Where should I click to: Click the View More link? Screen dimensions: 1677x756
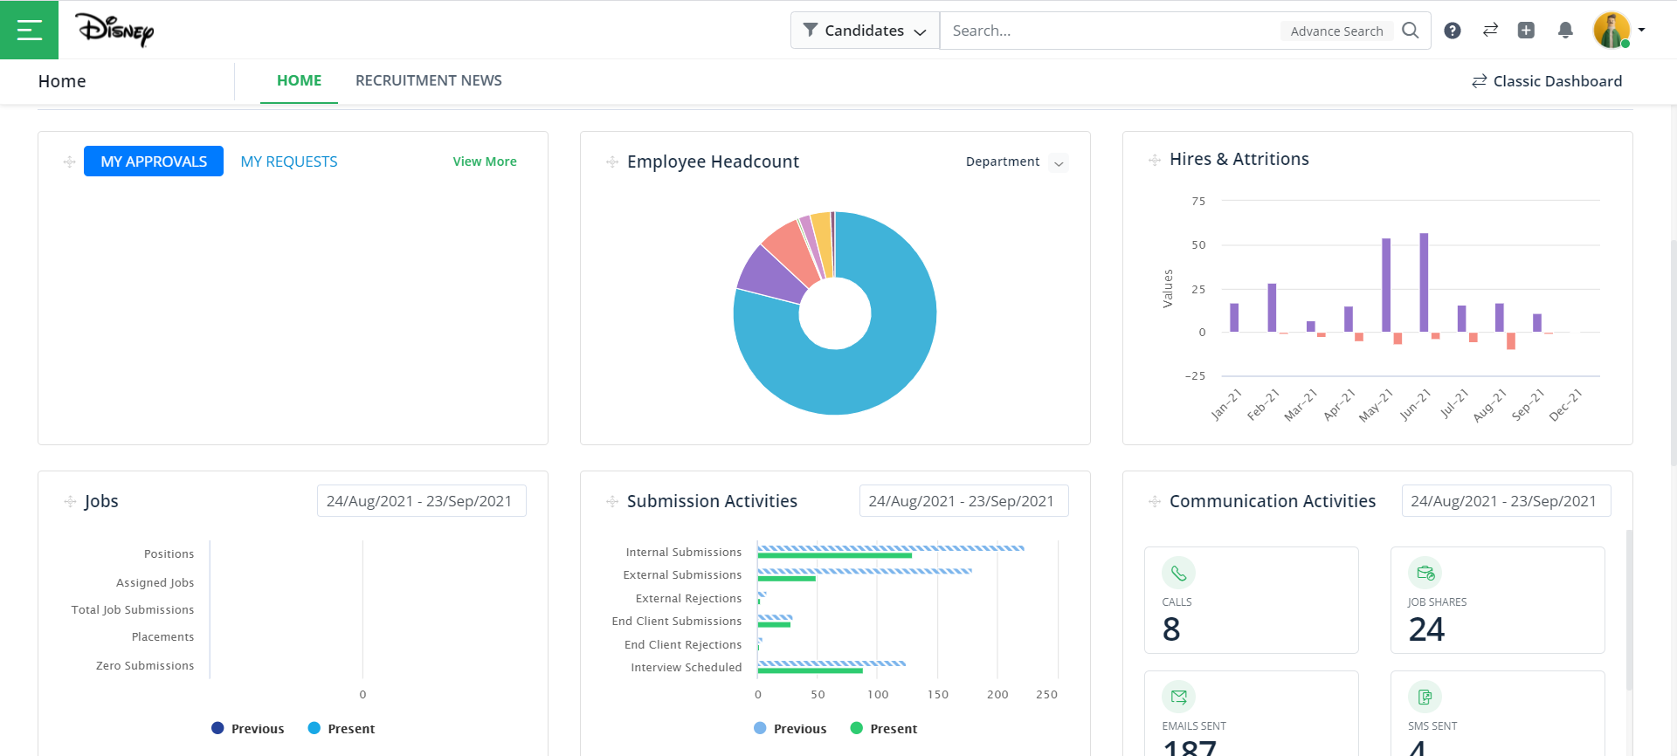click(485, 162)
